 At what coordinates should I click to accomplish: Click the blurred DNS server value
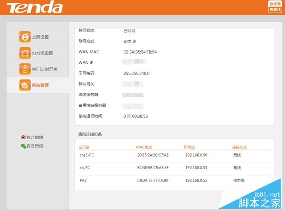pos(133,95)
